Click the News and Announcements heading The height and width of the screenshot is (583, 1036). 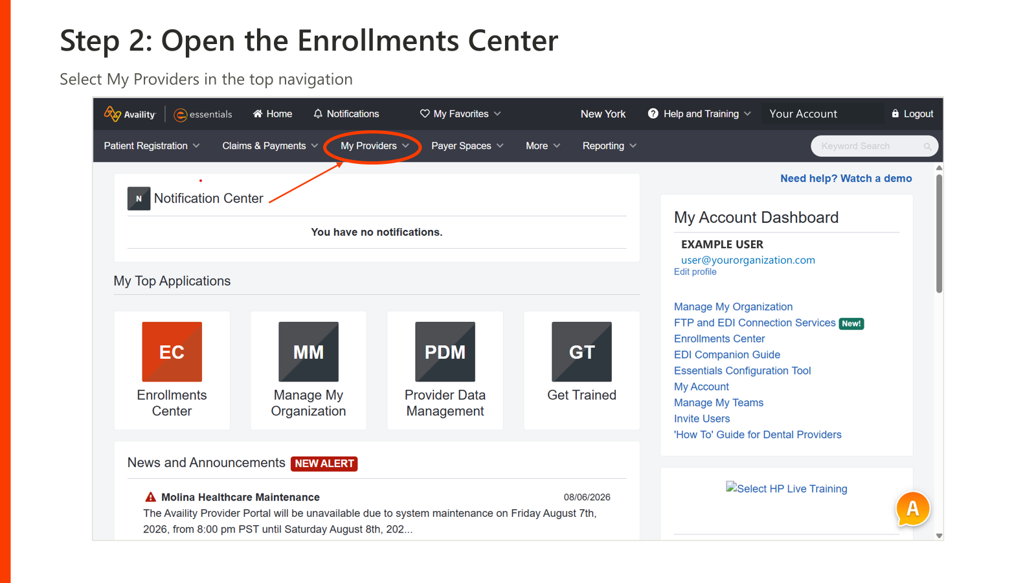click(207, 463)
